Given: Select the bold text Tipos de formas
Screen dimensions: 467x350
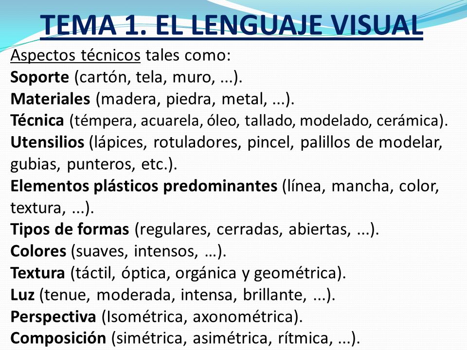Looking at the screenshot, I should (70, 229).
